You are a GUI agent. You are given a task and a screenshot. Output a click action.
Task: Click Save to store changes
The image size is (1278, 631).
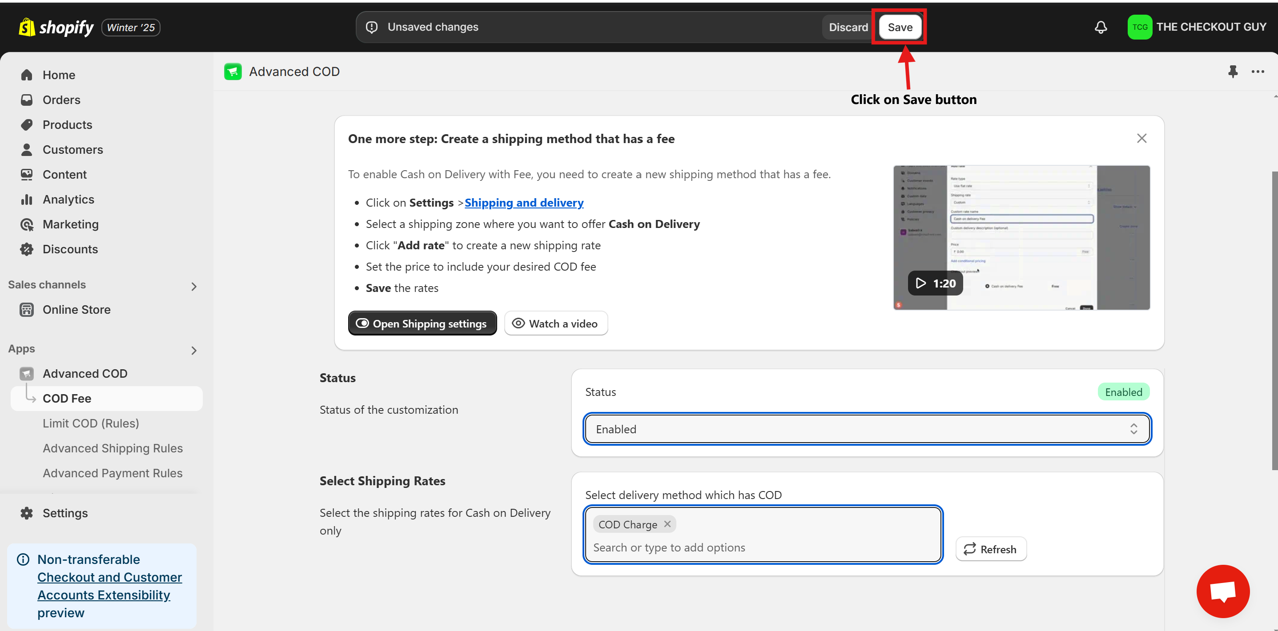900,27
